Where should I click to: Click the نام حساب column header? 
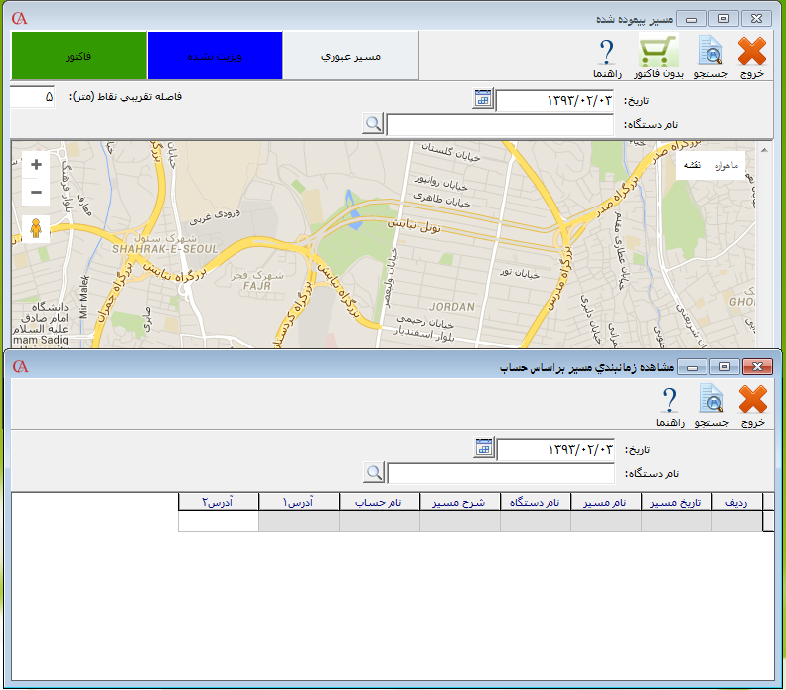click(380, 502)
